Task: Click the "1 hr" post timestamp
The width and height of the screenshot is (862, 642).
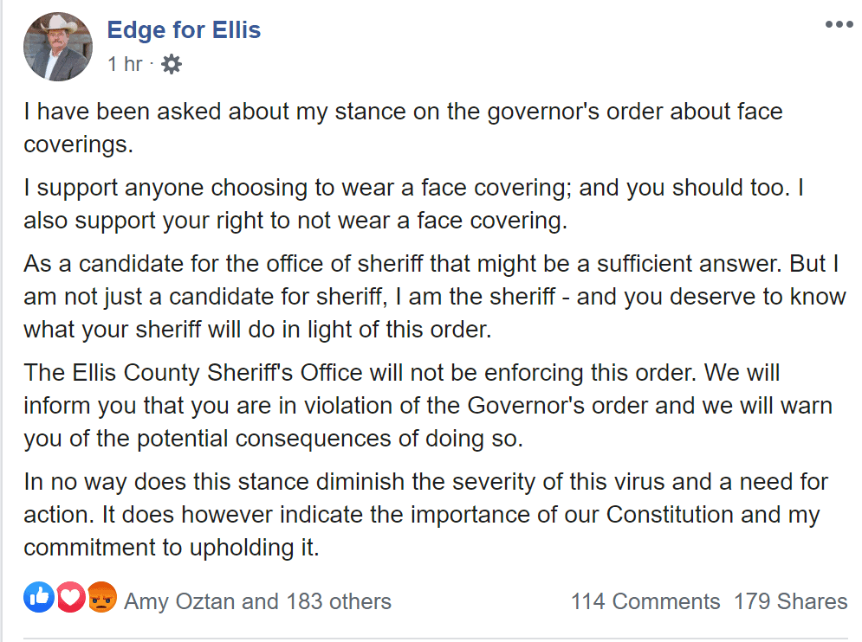Action: tap(126, 64)
